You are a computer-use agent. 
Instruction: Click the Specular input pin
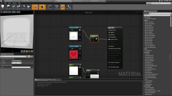tap(109, 35)
